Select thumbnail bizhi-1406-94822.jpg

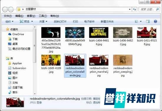[123, 33]
